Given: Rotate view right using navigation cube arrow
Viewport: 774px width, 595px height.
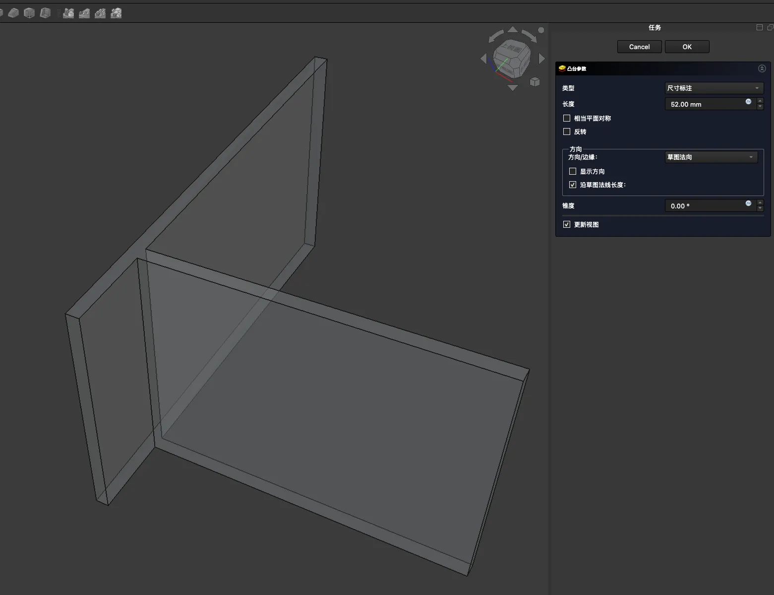Looking at the screenshot, I should (541, 59).
